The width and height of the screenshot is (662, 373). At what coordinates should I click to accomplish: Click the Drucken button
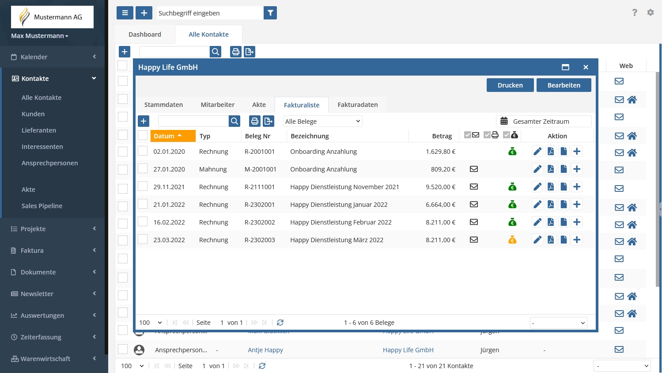click(510, 85)
